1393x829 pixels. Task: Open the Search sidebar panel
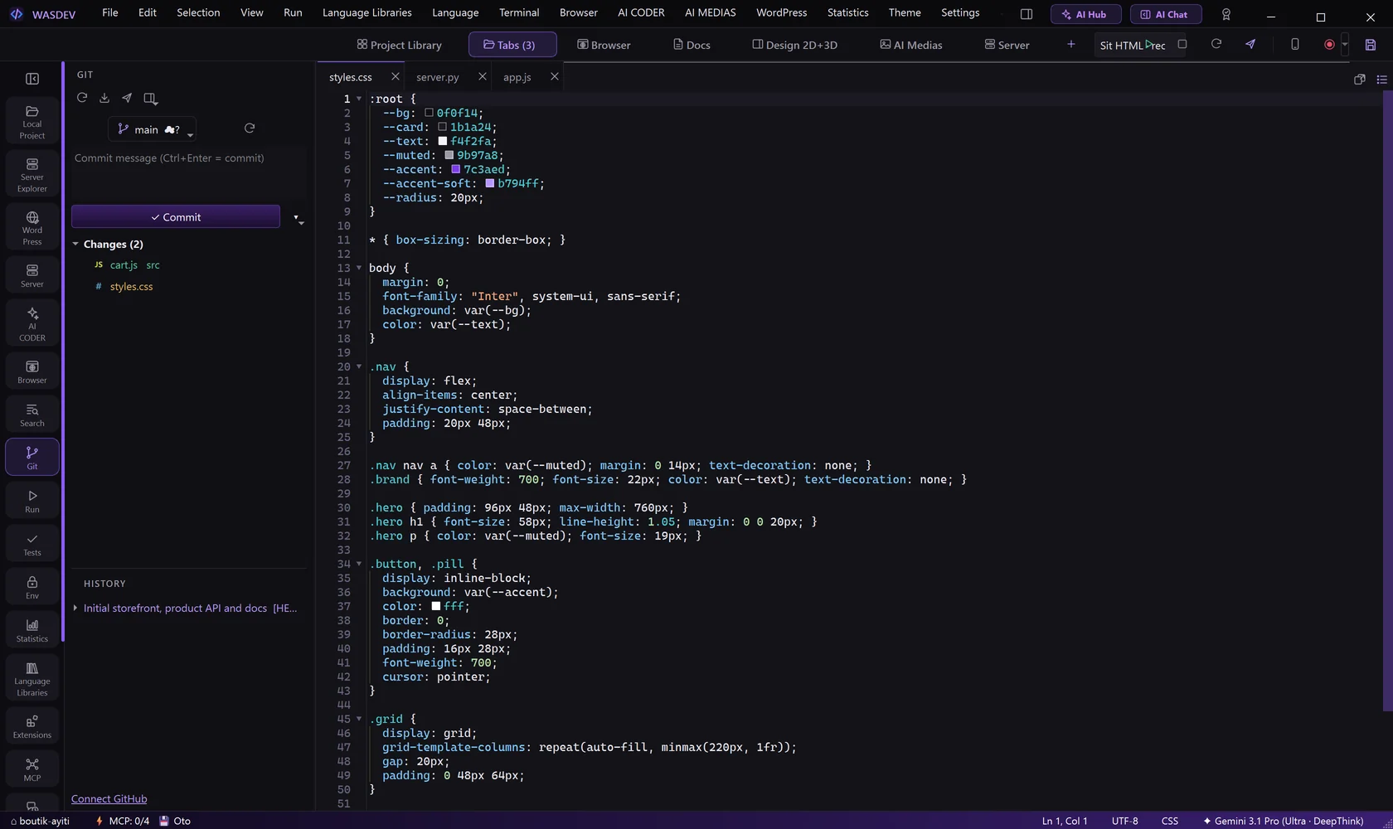[x=32, y=415]
